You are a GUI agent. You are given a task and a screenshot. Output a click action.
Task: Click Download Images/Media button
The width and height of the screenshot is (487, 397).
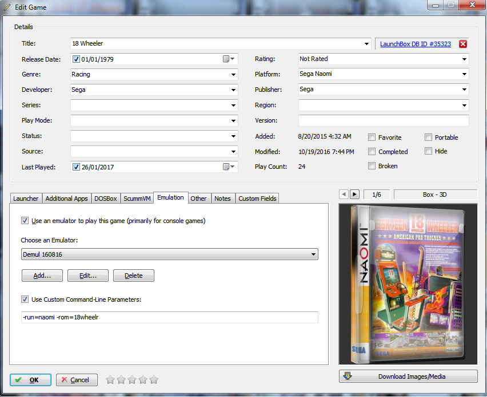(x=408, y=376)
